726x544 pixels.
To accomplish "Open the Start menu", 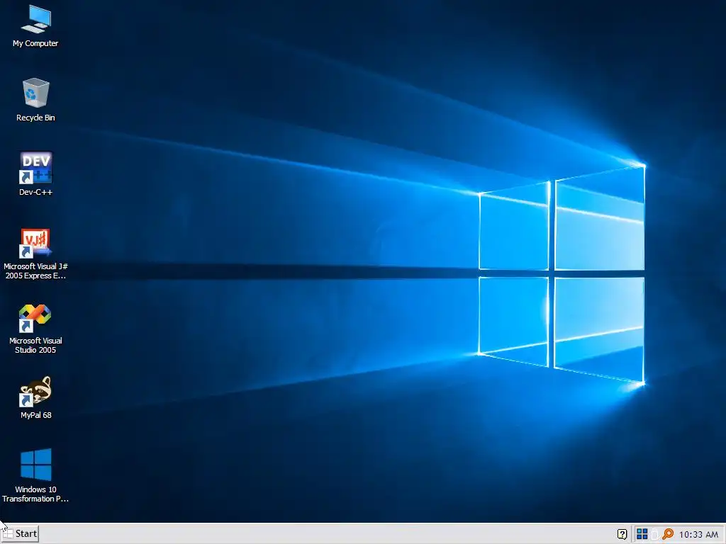I will click(x=20, y=534).
